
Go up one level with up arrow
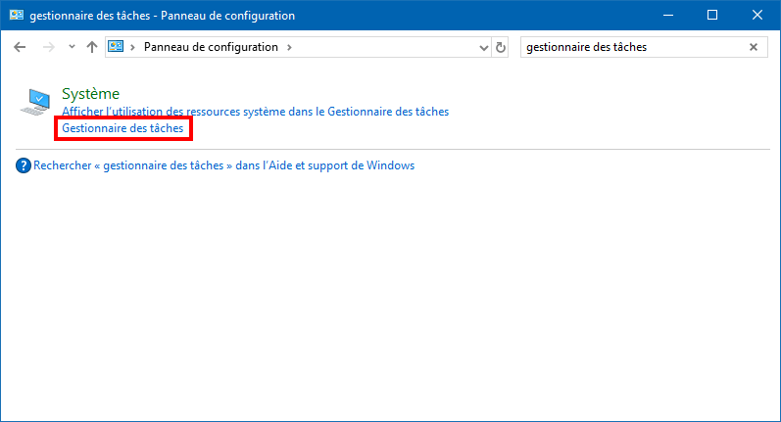pyautogui.click(x=92, y=47)
